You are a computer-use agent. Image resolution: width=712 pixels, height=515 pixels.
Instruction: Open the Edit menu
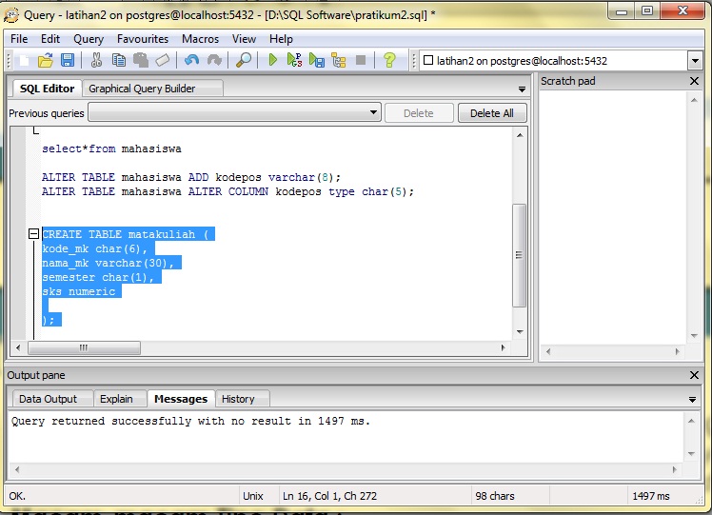[x=50, y=39]
